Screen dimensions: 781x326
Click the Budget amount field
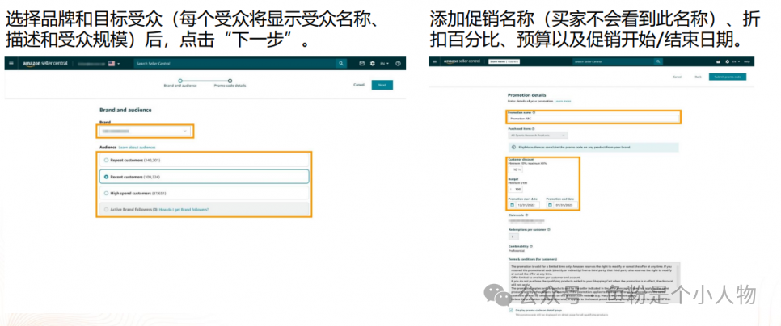[515, 190]
